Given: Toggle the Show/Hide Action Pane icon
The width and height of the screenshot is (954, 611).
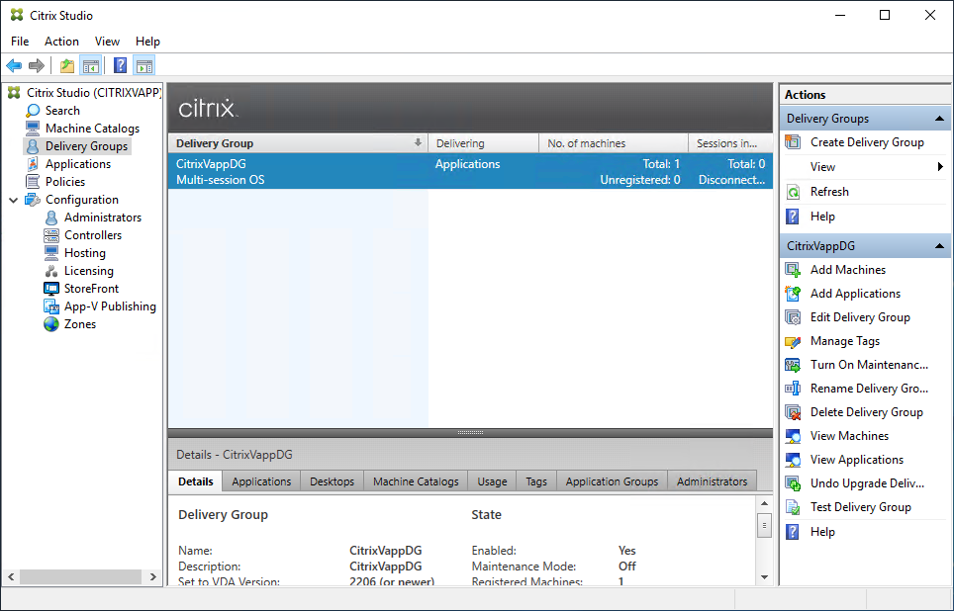Looking at the screenshot, I should pos(144,65).
